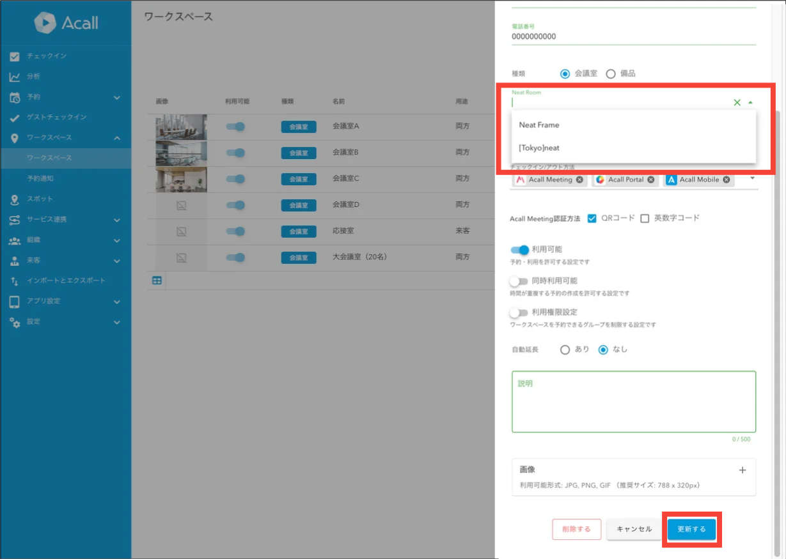Collapse the Neat Room dropdown arrow
This screenshot has width=786, height=559.
750,102
